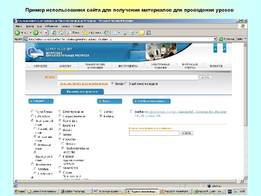Open the Правка menu
This screenshot has width=261, height=196.
click(x=30, y=26)
